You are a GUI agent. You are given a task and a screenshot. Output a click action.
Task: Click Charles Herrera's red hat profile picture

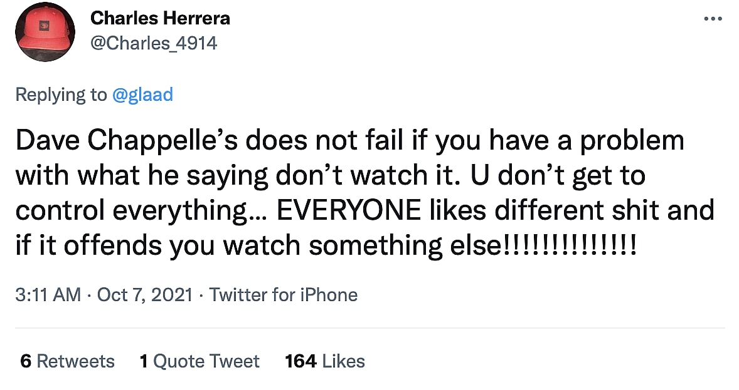[x=45, y=31]
